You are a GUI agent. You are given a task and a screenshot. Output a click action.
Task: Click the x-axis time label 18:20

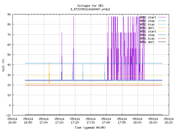(169, 122)
